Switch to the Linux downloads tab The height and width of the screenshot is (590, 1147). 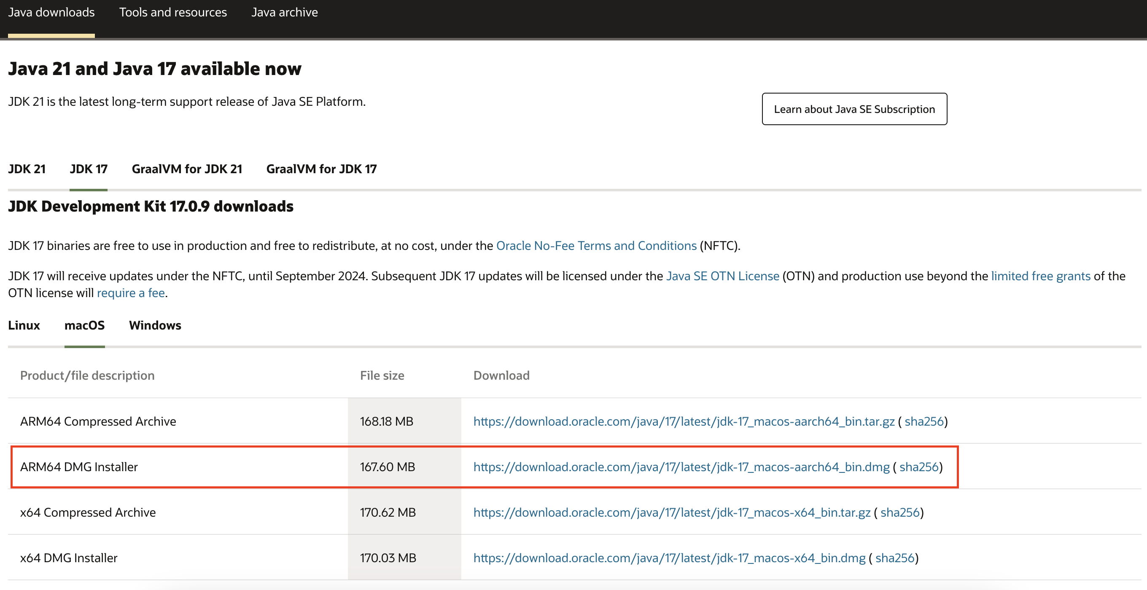point(24,325)
